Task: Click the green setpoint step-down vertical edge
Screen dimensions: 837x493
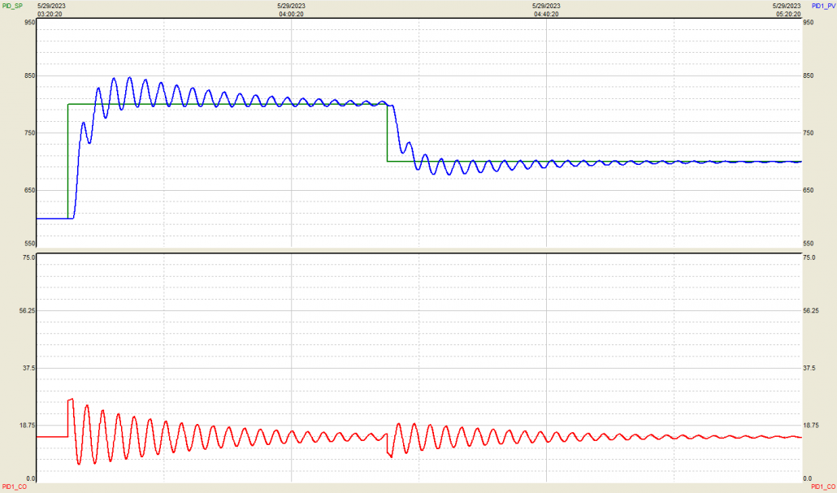Action: [388, 134]
